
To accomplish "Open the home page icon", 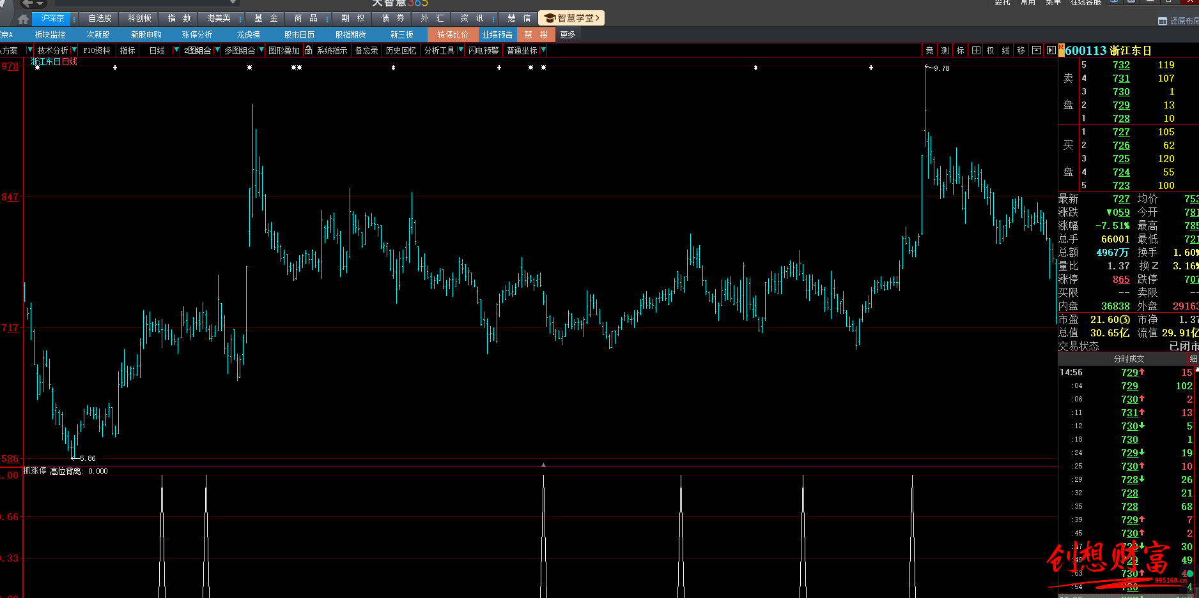I will 24,19.
